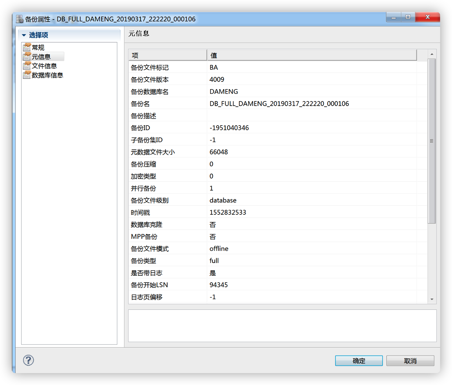Select the value BA
The image size is (452, 385).
pos(214,68)
